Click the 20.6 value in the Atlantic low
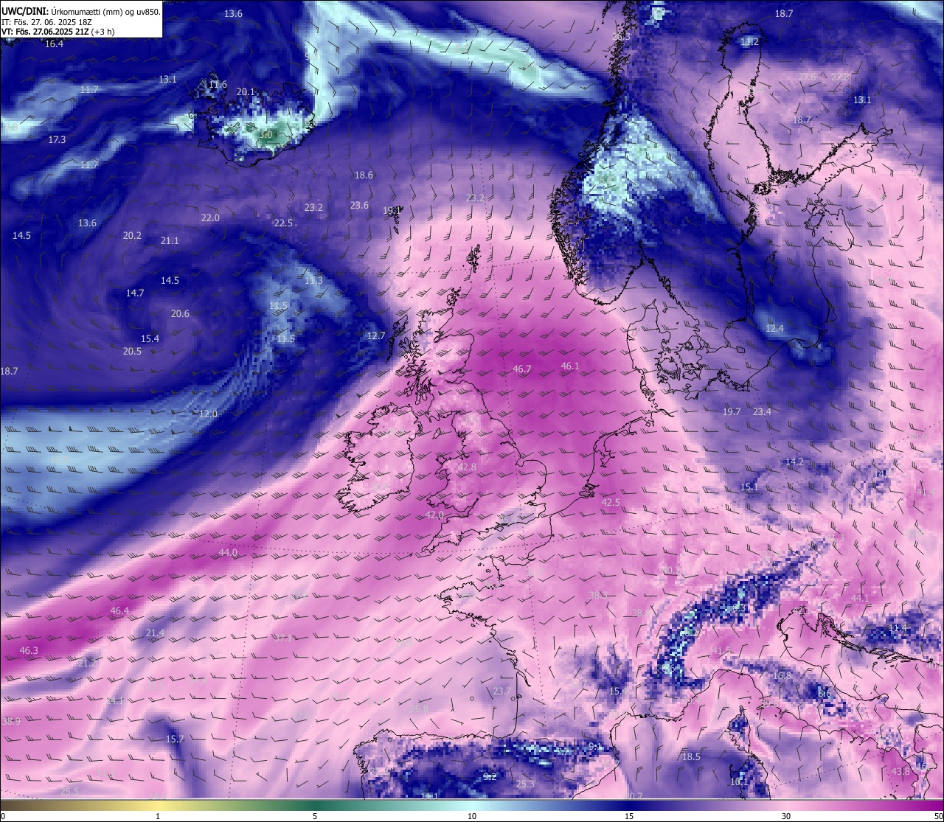This screenshot has height=822, width=944. pyautogui.click(x=180, y=314)
